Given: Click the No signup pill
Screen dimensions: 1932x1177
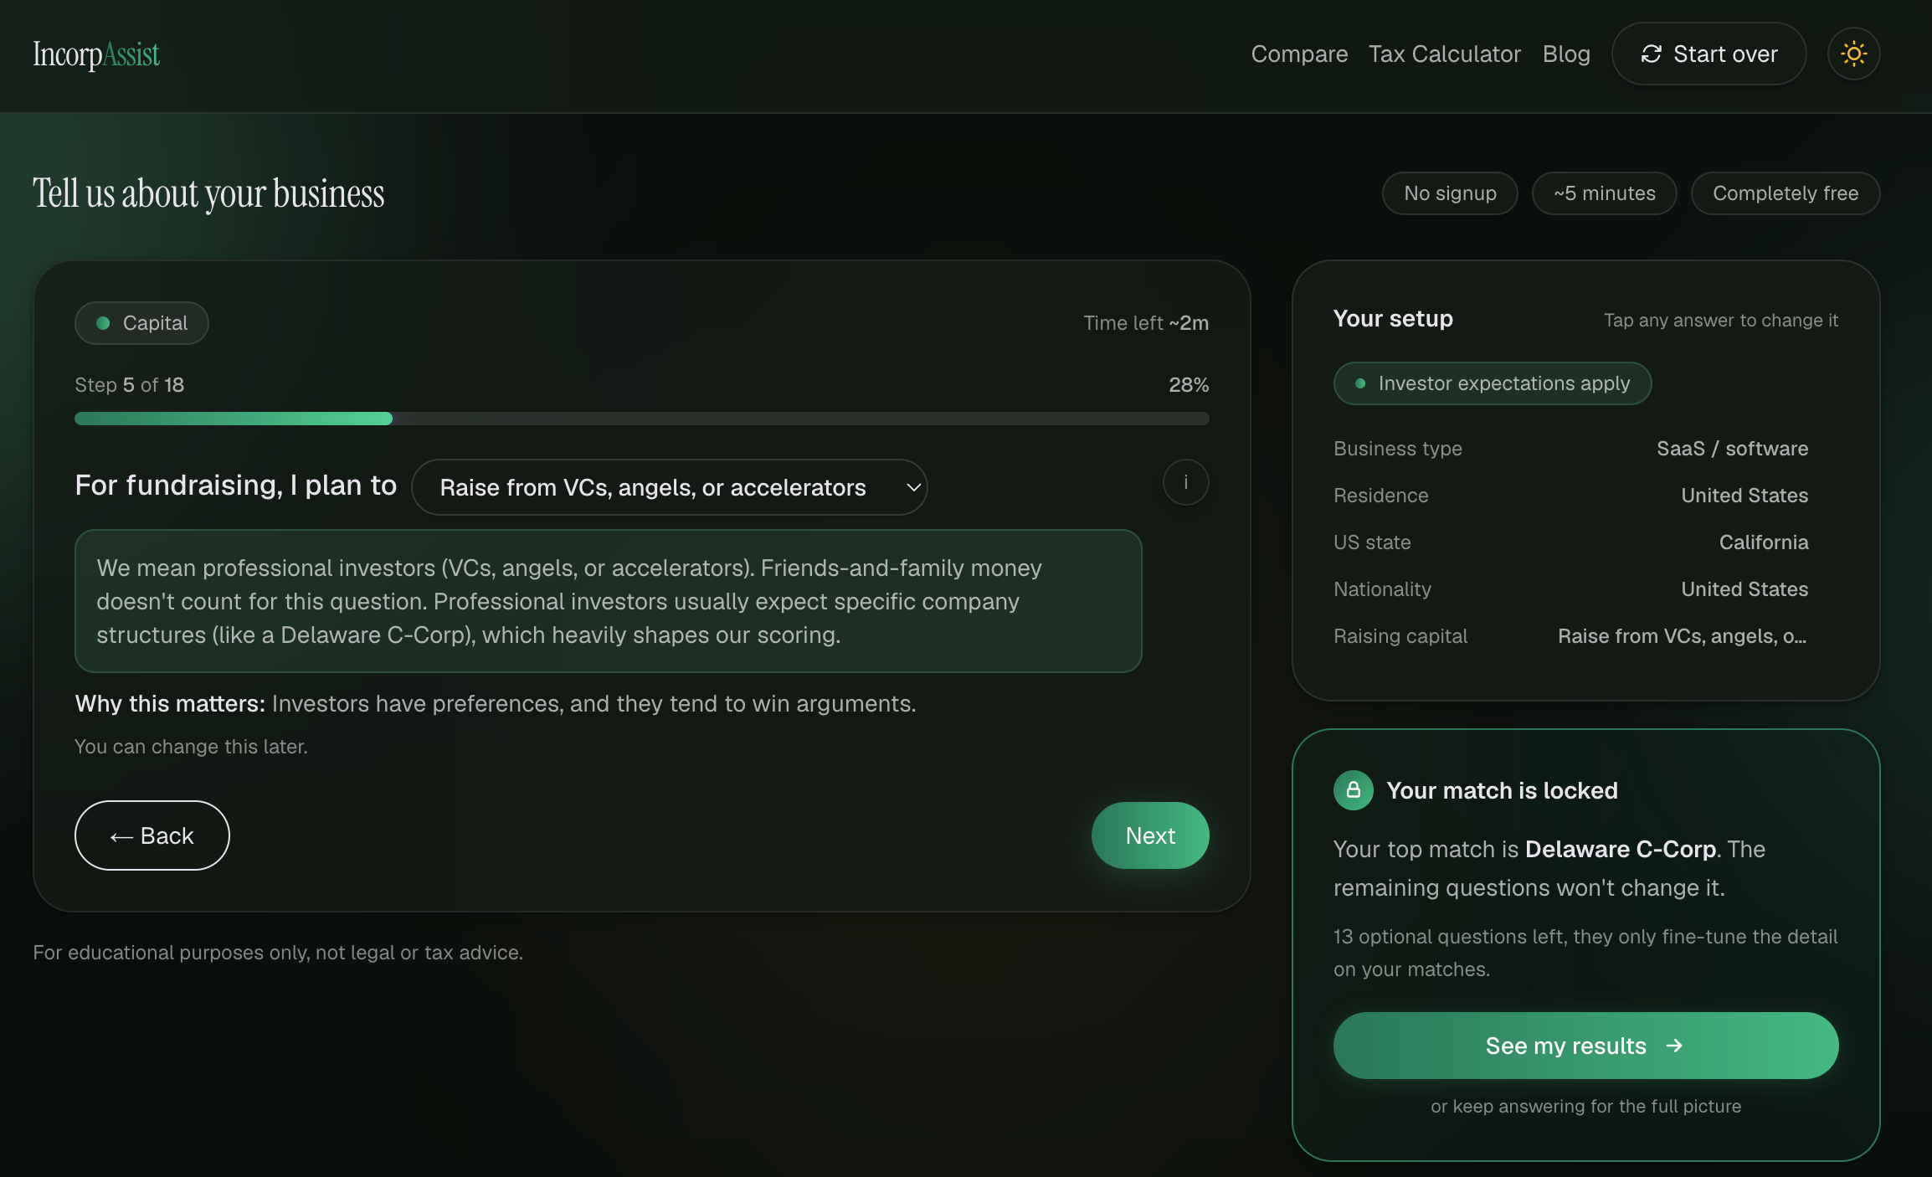Looking at the screenshot, I should 1450,193.
